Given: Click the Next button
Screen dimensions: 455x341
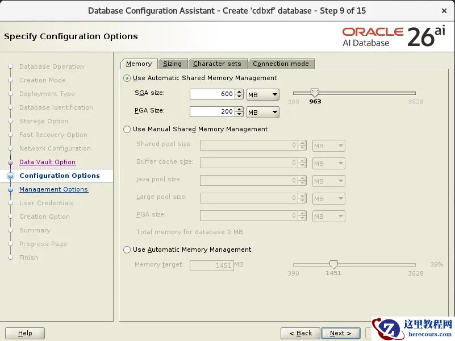Looking at the screenshot, I should 341,333.
